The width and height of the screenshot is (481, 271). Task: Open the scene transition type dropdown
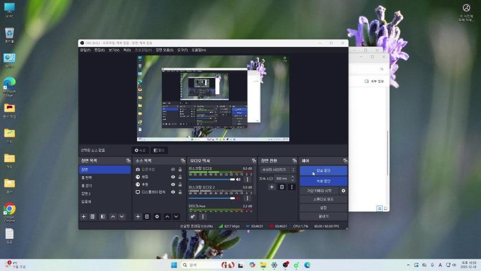tap(277, 169)
